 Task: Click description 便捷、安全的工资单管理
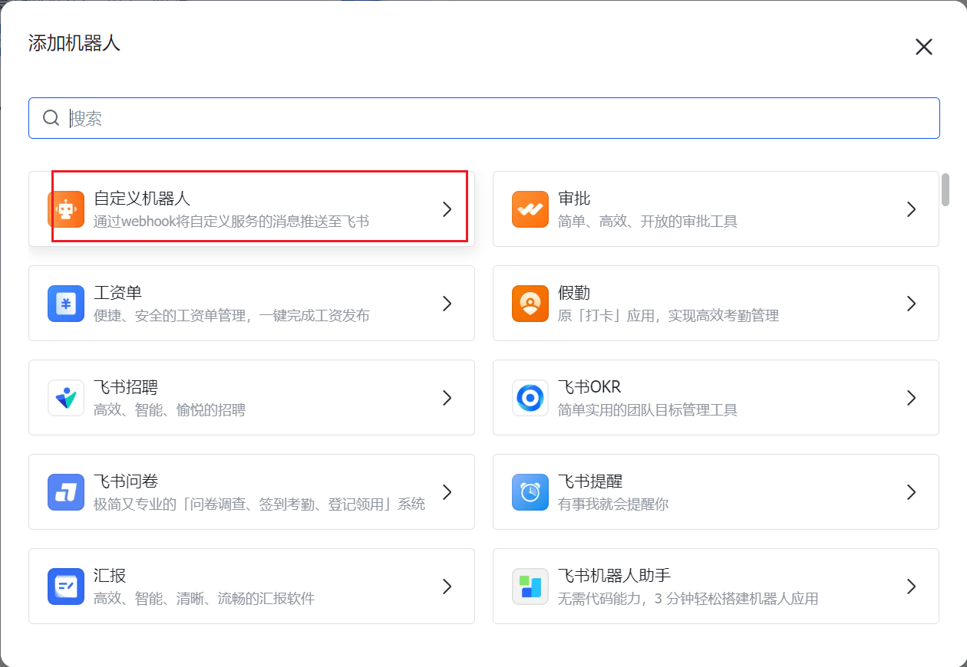[x=231, y=316]
